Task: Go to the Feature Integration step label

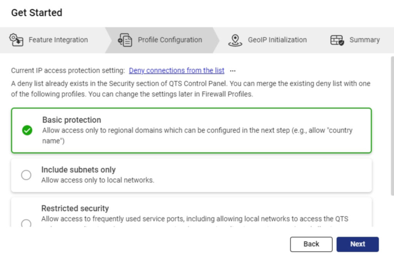Action: click(x=58, y=40)
